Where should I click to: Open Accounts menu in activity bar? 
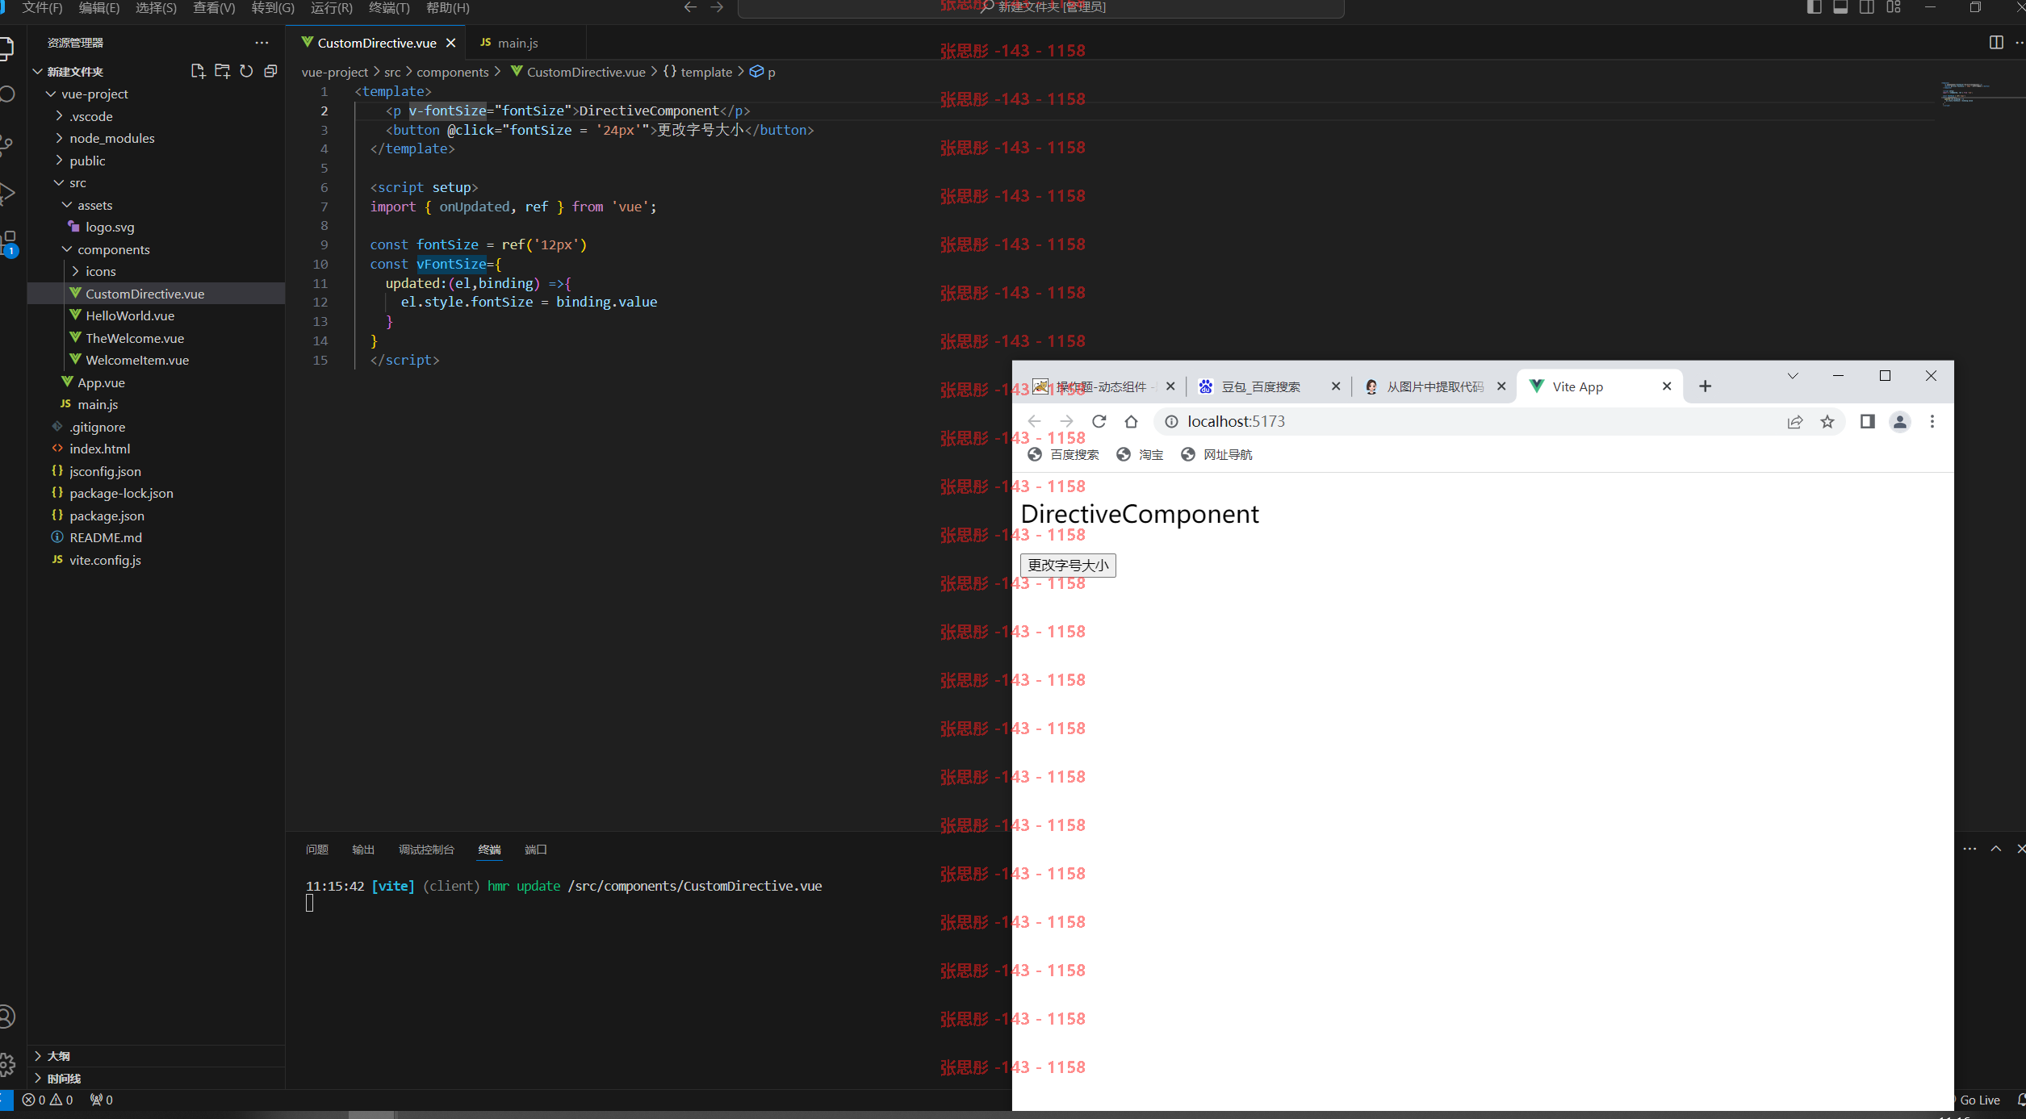coord(7,1016)
